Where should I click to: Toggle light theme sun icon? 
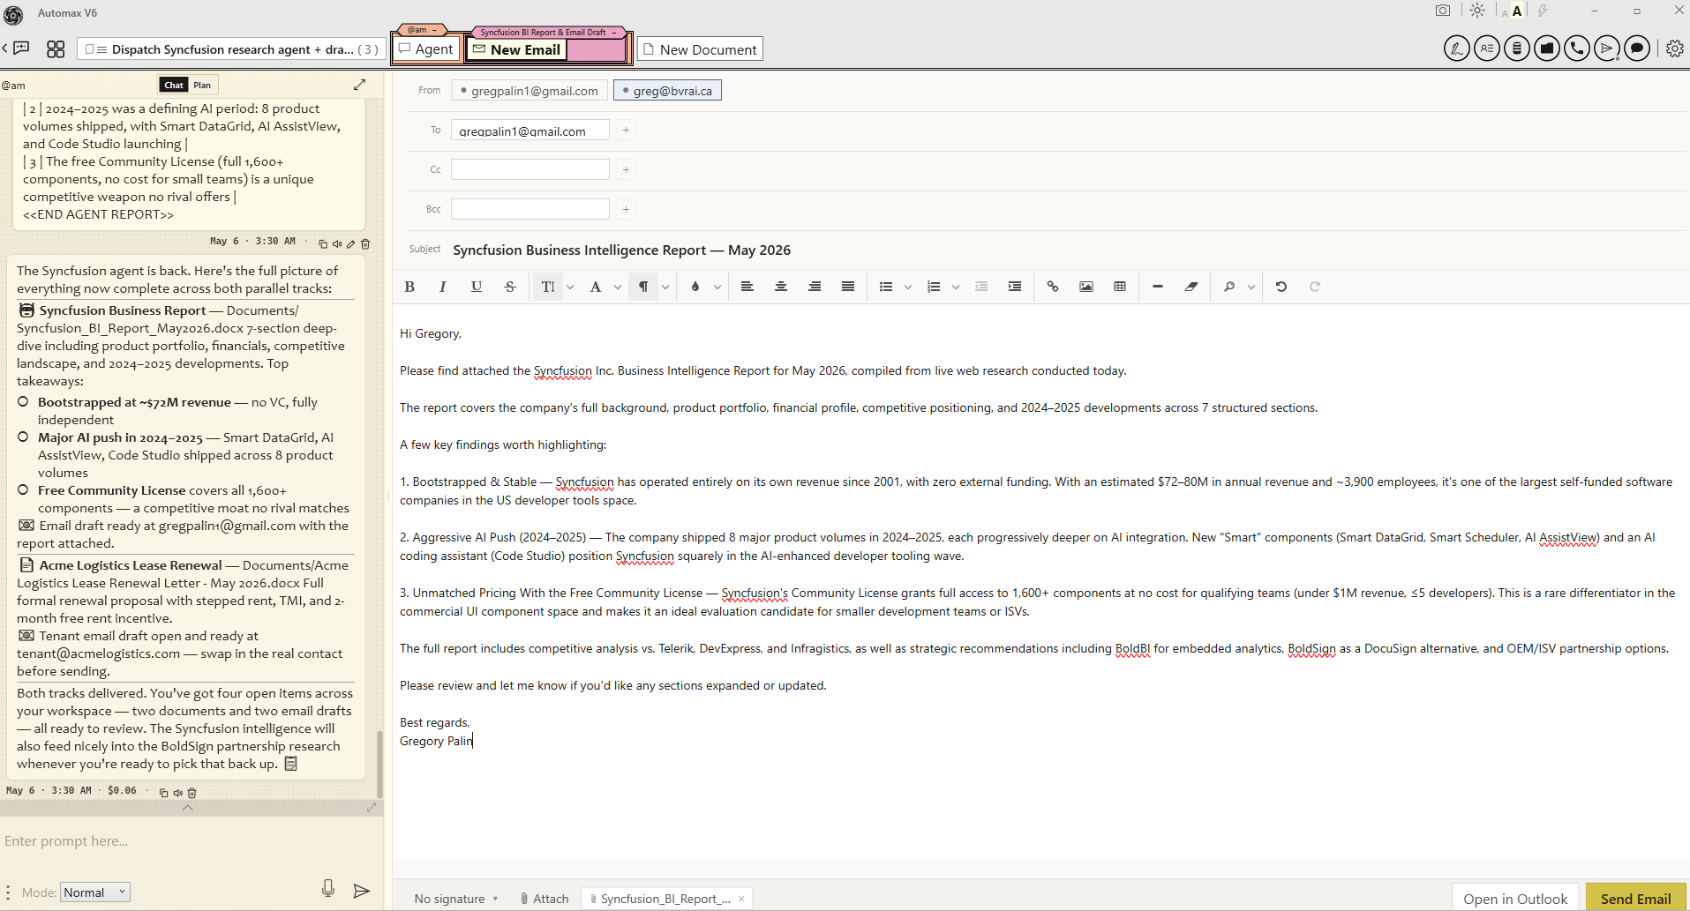[1477, 11]
